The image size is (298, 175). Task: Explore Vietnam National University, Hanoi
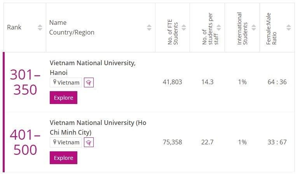point(63,98)
